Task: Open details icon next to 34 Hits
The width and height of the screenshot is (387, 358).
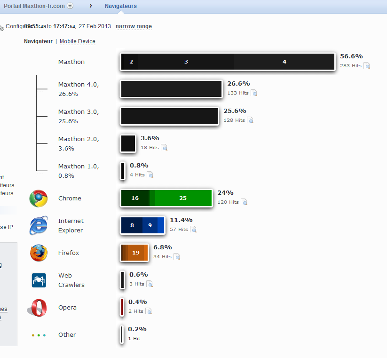Action: click(177, 257)
